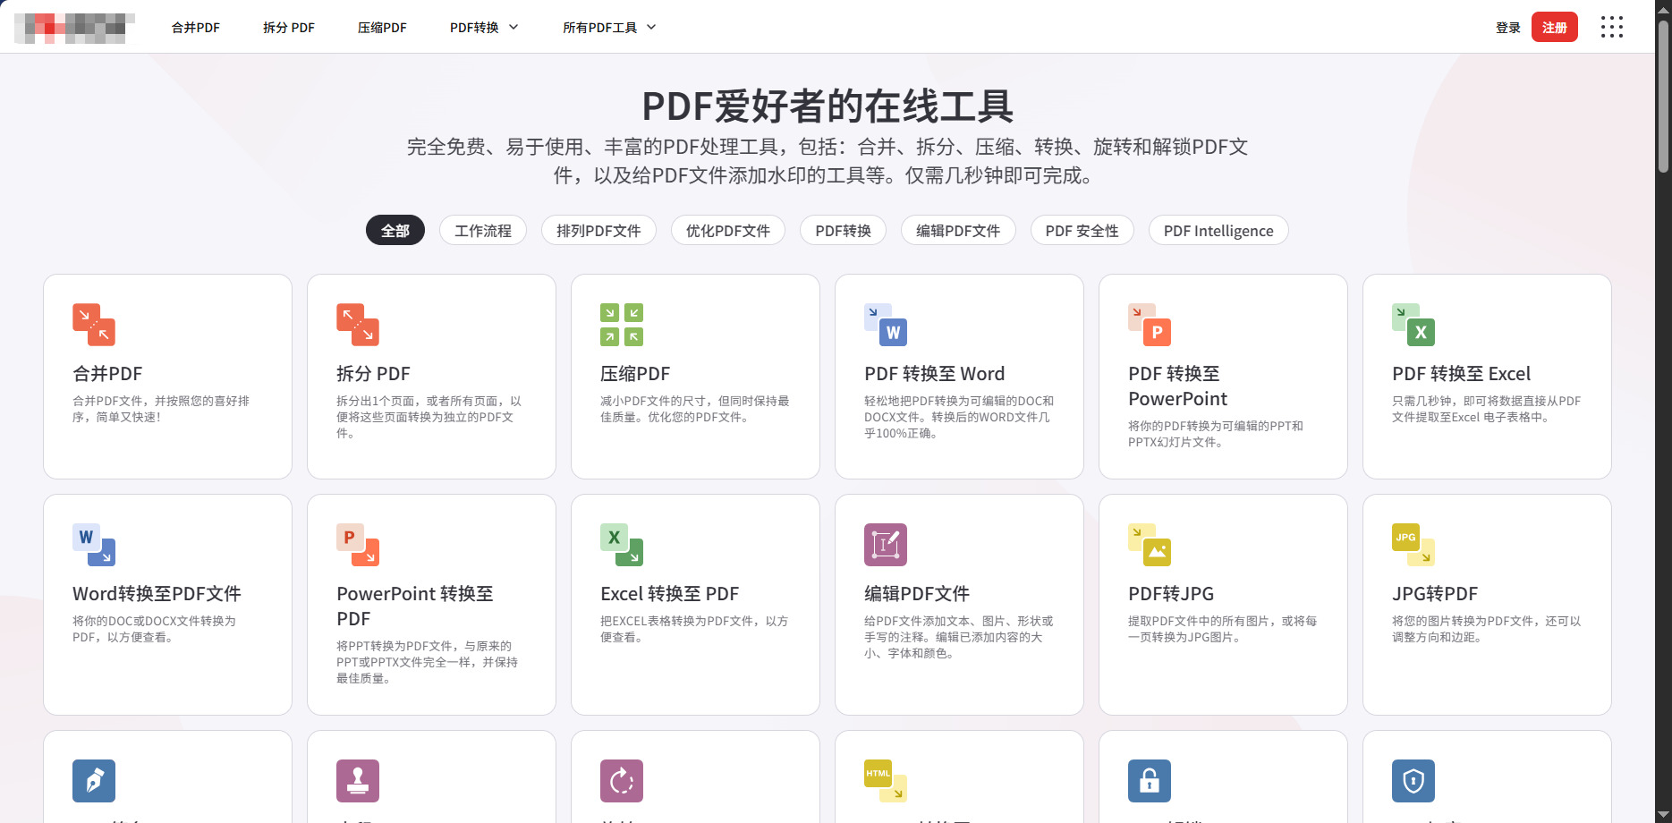Click the '合并PDF' card title text
Viewport: 1672px width, 823px height.
click(107, 374)
